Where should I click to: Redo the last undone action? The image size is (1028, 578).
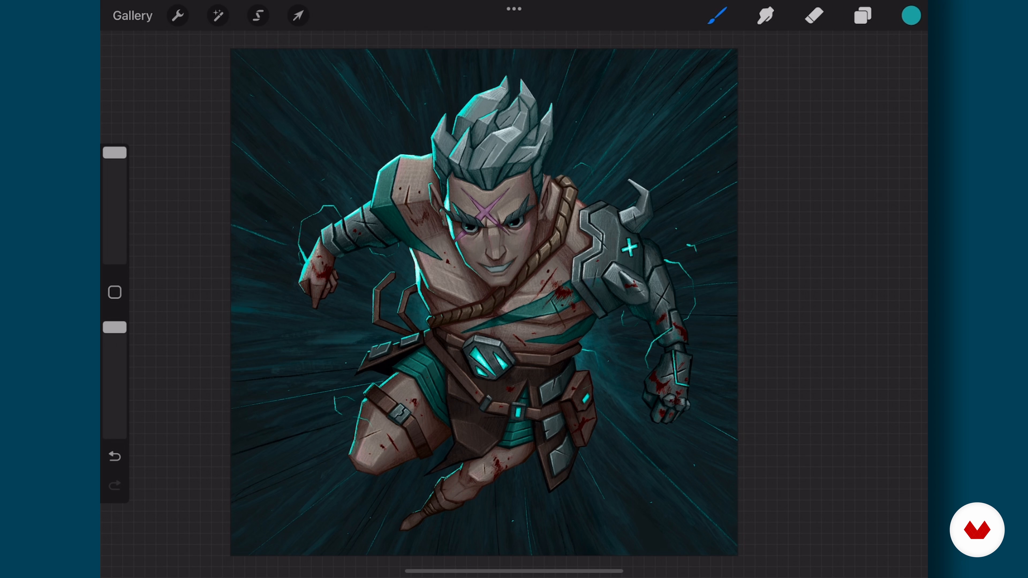[x=115, y=485]
